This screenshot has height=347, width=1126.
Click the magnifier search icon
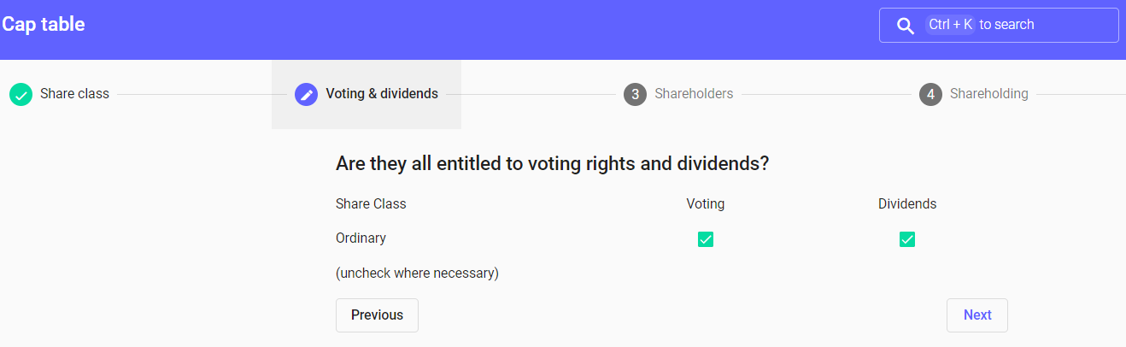click(x=906, y=26)
